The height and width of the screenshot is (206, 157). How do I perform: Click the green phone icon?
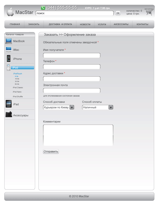pyautogui.click(x=43, y=8)
